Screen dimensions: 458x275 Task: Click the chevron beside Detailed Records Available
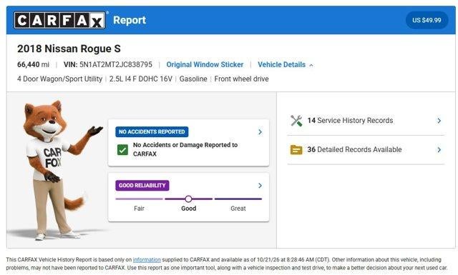click(x=439, y=150)
